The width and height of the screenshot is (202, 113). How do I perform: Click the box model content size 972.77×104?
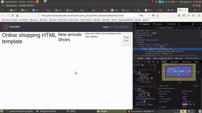click(x=178, y=71)
